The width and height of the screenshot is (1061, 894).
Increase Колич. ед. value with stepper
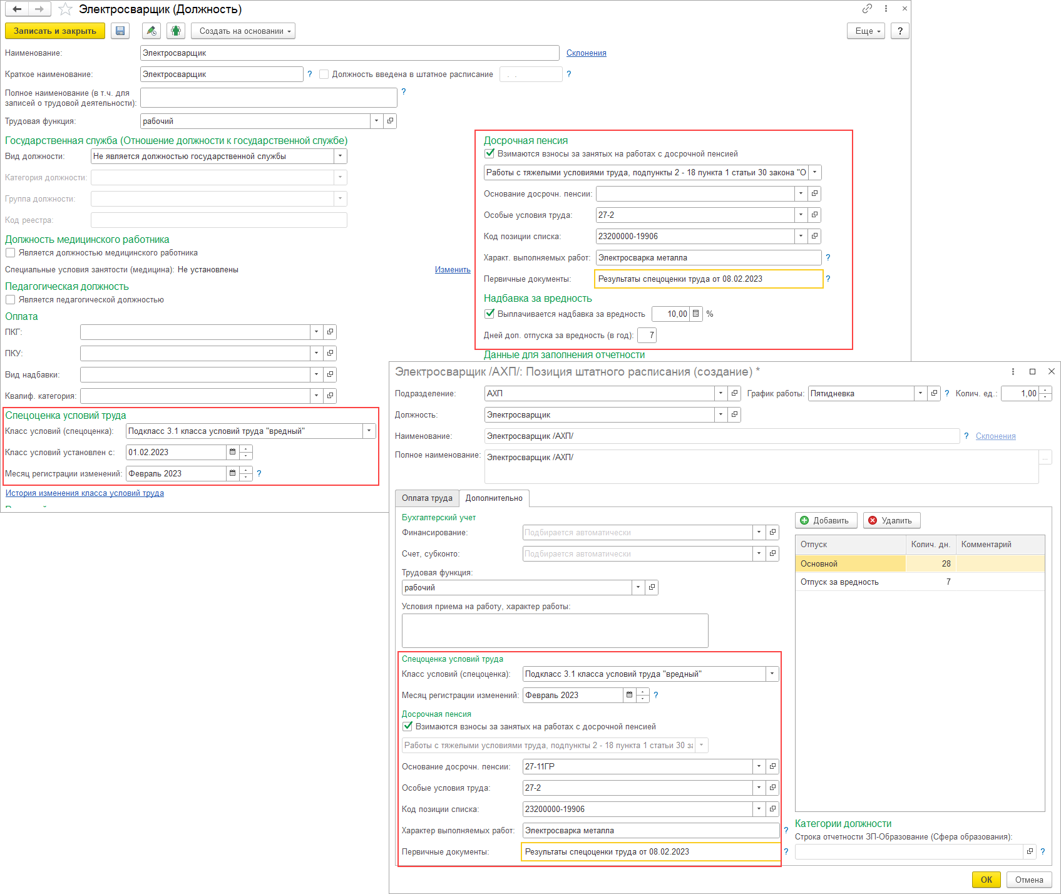pos(1045,390)
